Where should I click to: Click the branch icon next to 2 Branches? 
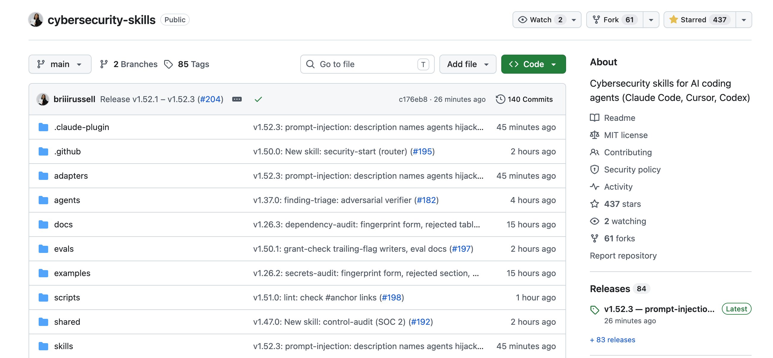(104, 64)
